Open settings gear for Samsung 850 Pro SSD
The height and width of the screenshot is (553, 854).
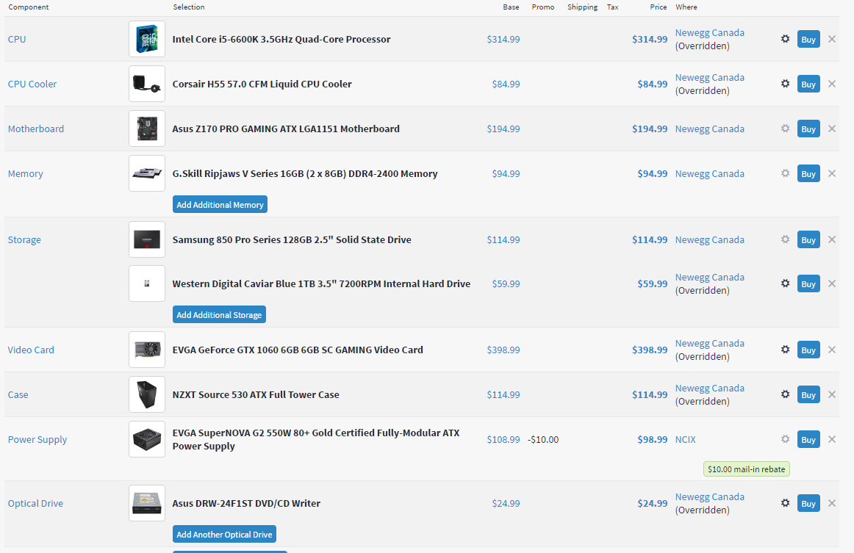pos(785,239)
